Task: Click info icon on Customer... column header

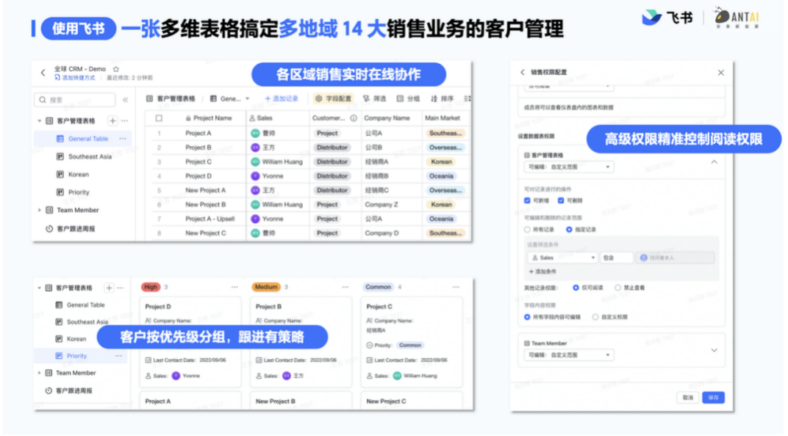Action: pyautogui.click(x=354, y=118)
